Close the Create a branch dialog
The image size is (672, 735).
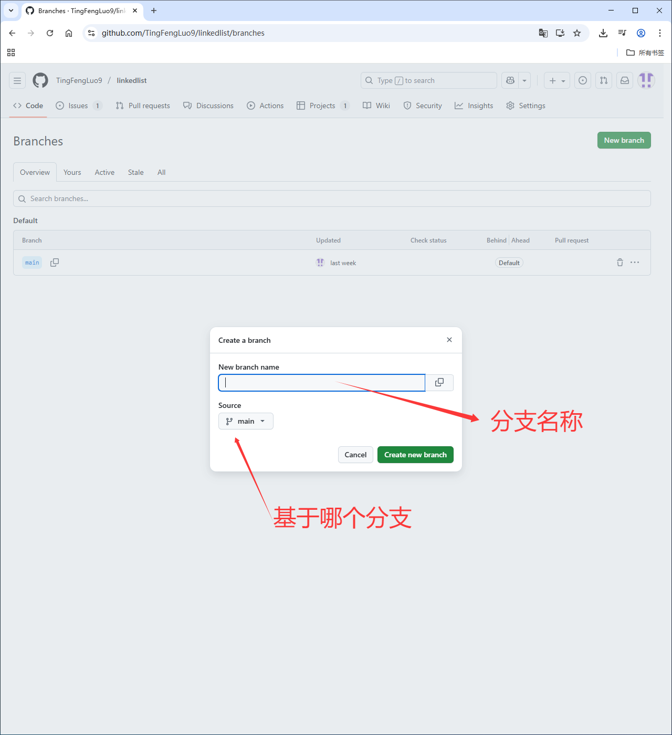coord(449,340)
